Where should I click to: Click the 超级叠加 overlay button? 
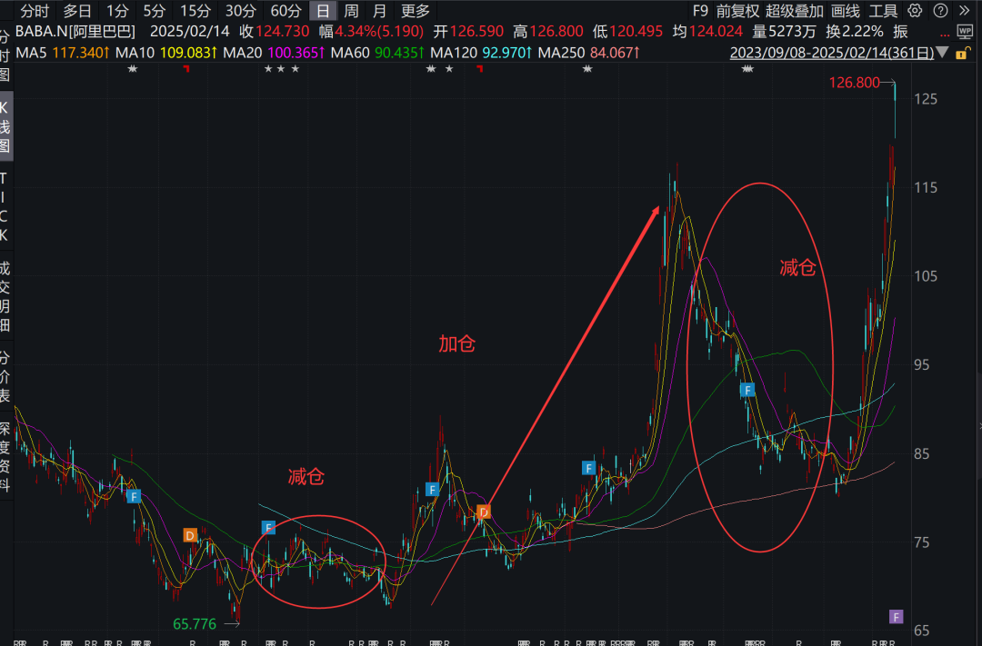(x=793, y=11)
